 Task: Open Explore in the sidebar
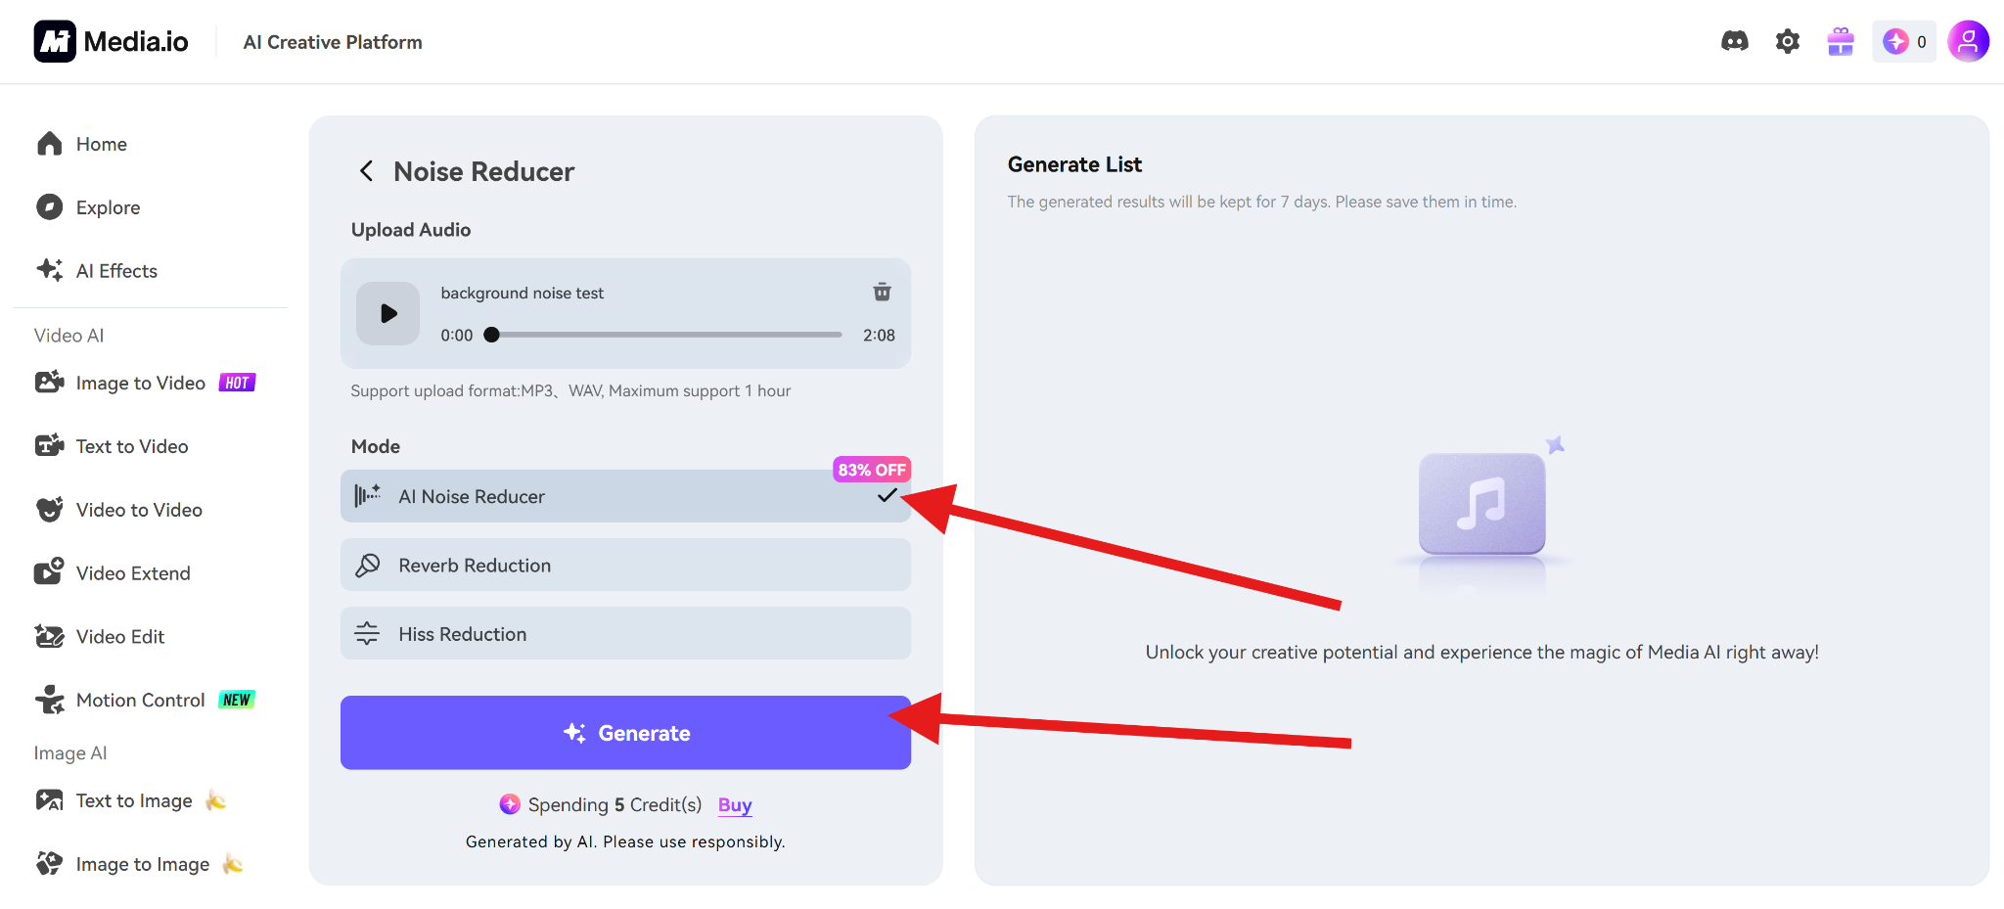point(108,207)
